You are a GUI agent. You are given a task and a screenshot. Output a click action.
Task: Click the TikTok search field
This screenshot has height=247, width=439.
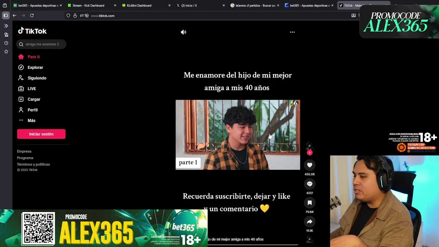[41, 44]
